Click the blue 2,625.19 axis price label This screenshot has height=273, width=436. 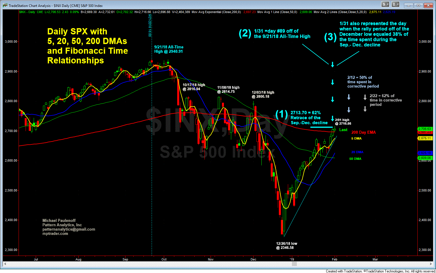(424, 153)
